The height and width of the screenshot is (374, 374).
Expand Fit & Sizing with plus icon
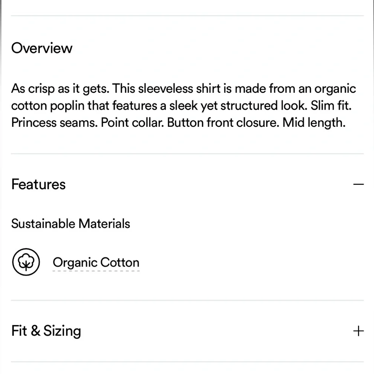coord(358,331)
